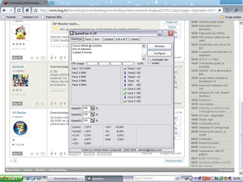
Task: Click the Speed02 percentage field
Action: tap(87, 115)
